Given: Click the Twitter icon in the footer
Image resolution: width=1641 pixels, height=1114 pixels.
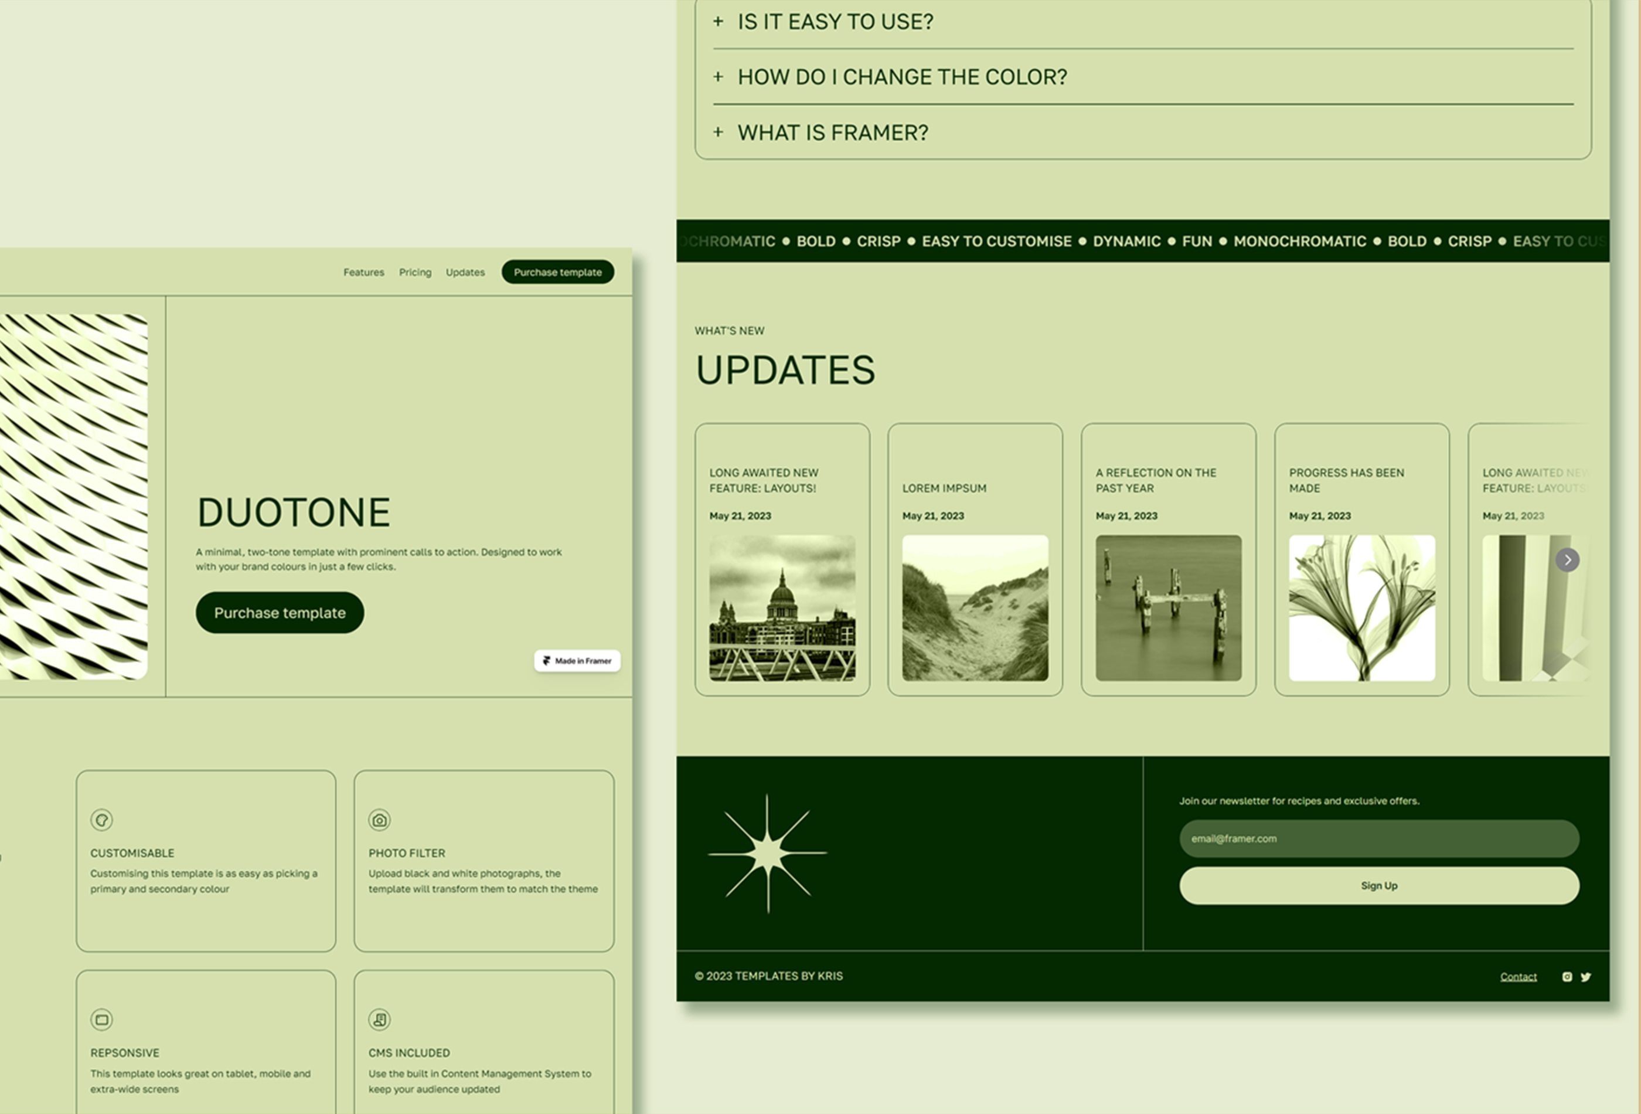Looking at the screenshot, I should click(1586, 976).
